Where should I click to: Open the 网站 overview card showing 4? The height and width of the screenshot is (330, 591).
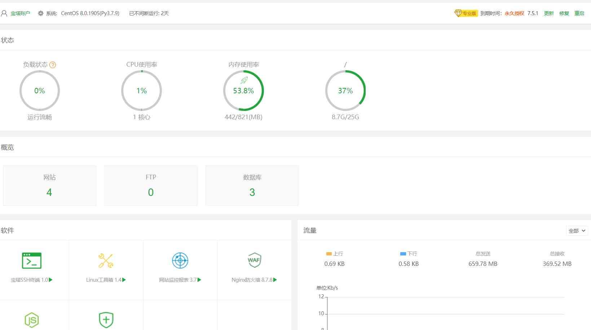click(x=50, y=186)
